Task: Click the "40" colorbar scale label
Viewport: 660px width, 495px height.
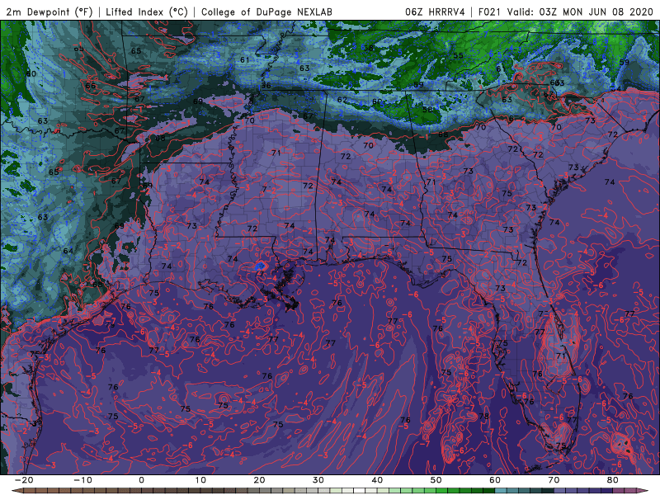Action: coord(377,480)
